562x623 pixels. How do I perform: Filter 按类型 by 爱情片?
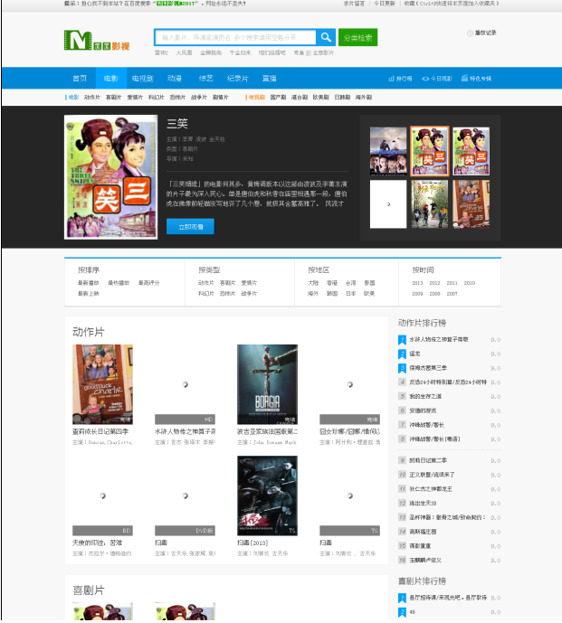[249, 283]
